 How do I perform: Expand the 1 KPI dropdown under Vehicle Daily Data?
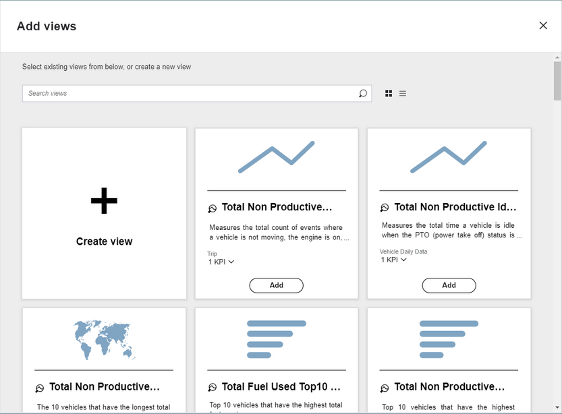pyautogui.click(x=393, y=260)
